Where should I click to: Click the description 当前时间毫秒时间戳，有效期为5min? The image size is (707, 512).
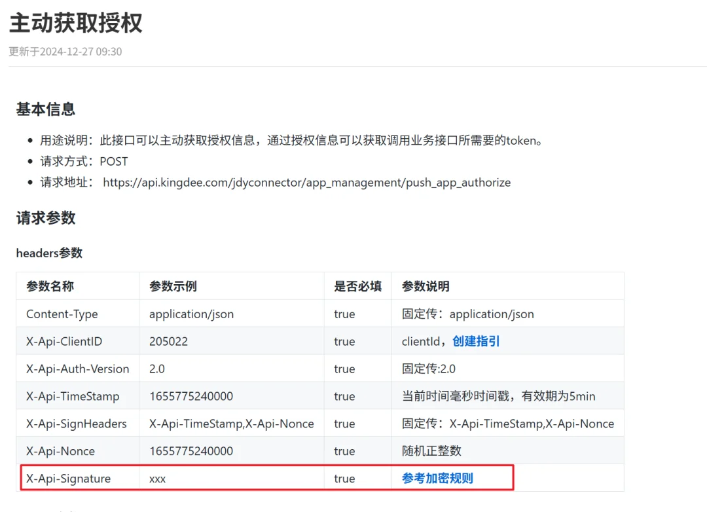coord(498,397)
